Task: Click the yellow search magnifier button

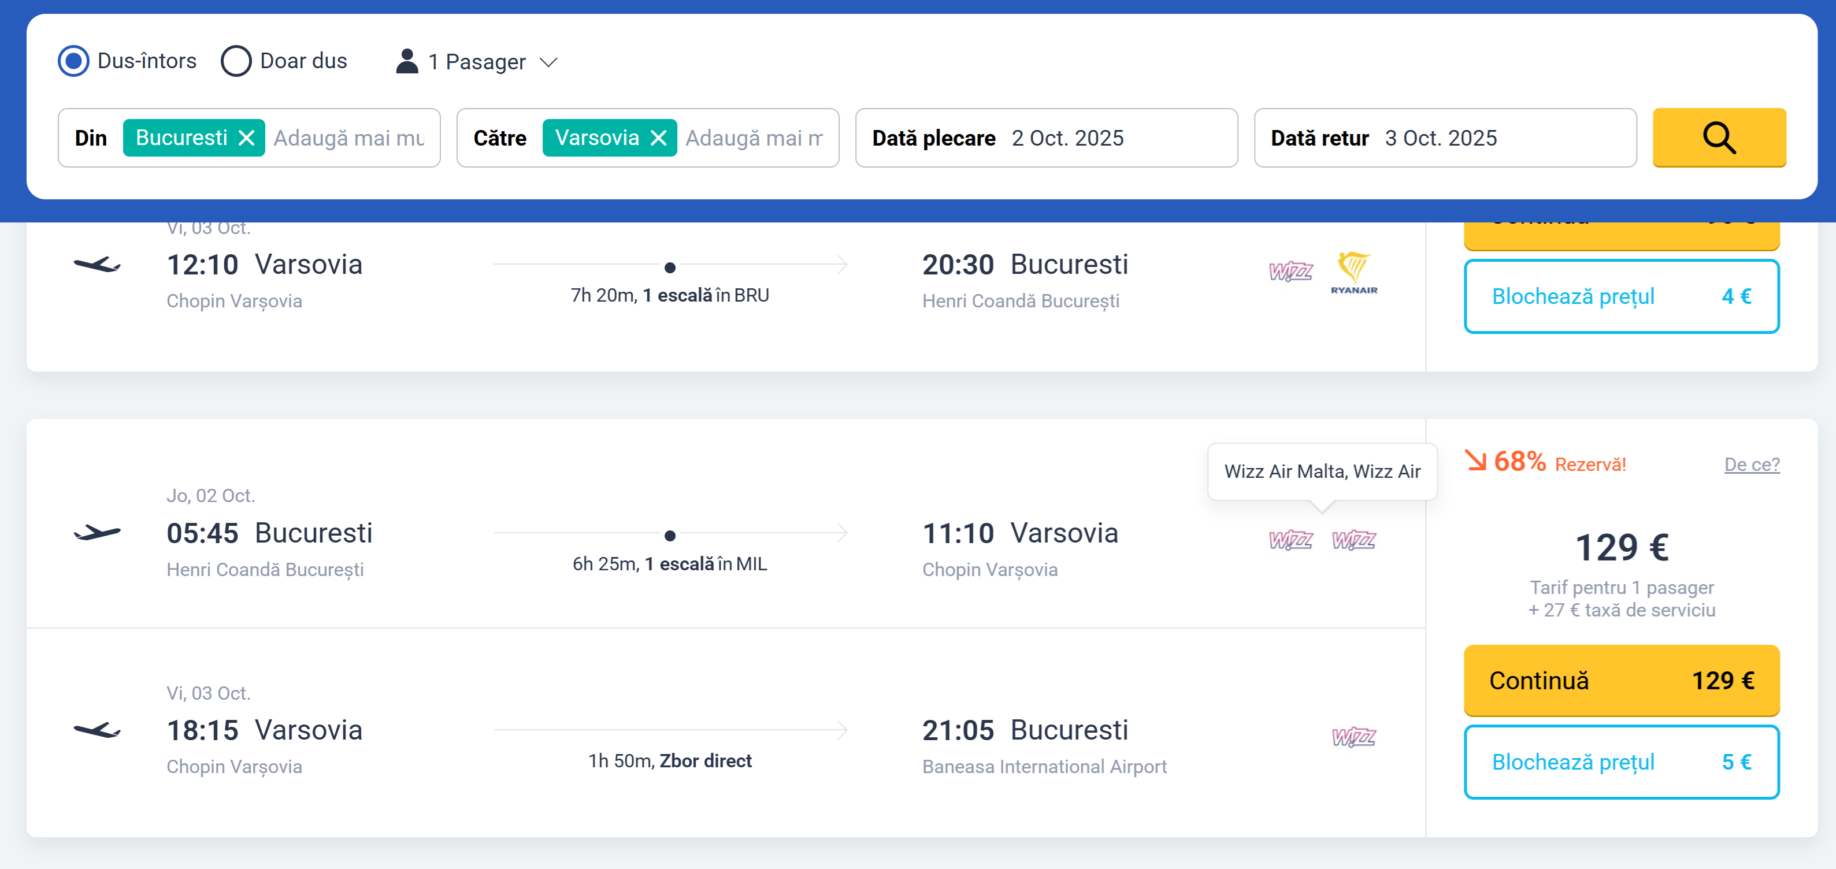Action: click(x=1719, y=138)
